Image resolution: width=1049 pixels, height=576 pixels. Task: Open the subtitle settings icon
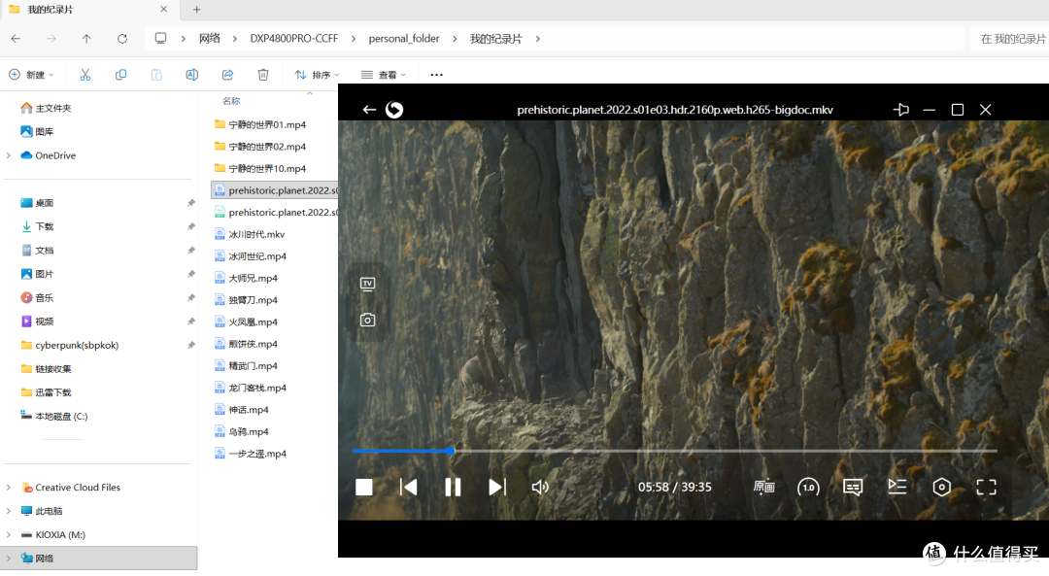tap(853, 487)
